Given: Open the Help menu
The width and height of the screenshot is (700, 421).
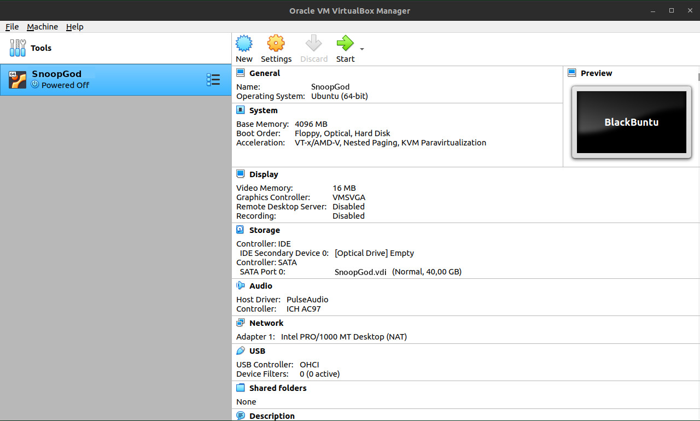Looking at the screenshot, I should coord(75,27).
